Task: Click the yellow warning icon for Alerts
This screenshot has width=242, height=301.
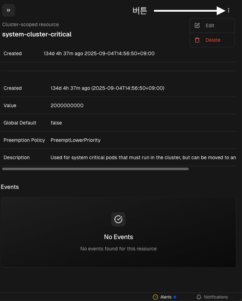Action: (155, 297)
